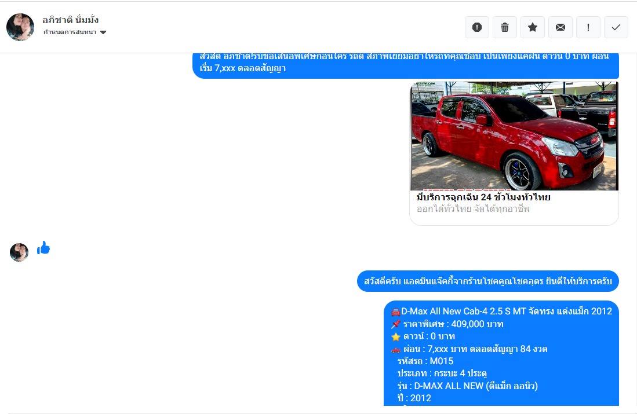This screenshot has width=637, height=414.
Task: Mark conversation as done with checkmark
Action: tap(616, 27)
